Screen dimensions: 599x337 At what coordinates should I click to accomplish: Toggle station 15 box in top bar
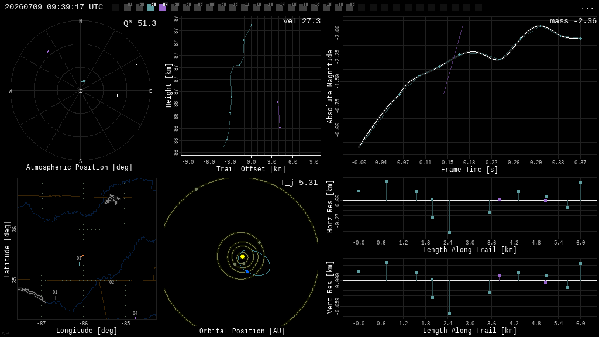point(291,7)
